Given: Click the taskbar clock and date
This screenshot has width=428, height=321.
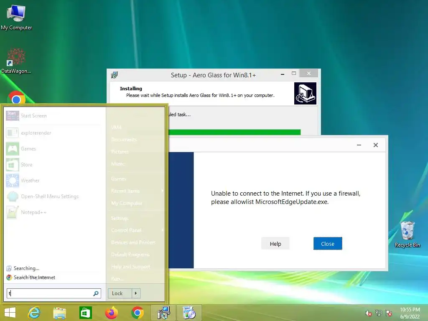Looking at the screenshot, I should tap(410, 313).
